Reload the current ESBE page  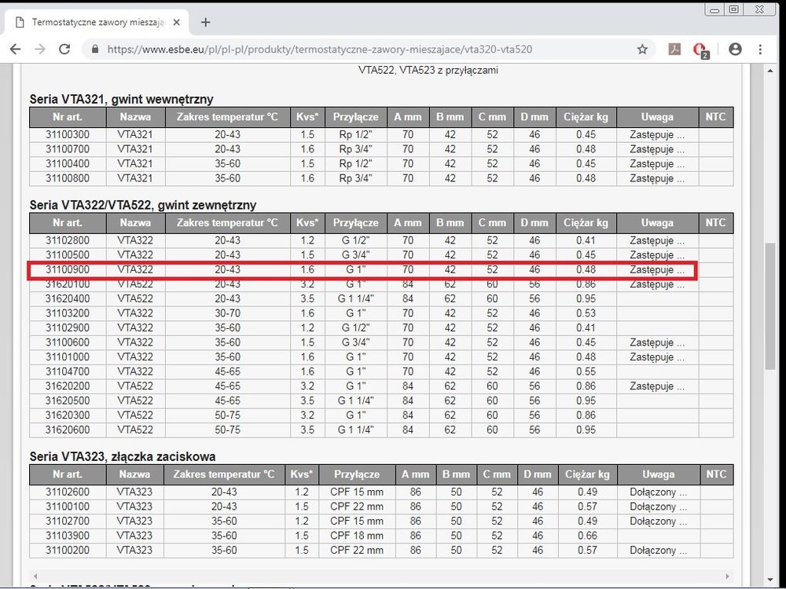coord(65,49)
